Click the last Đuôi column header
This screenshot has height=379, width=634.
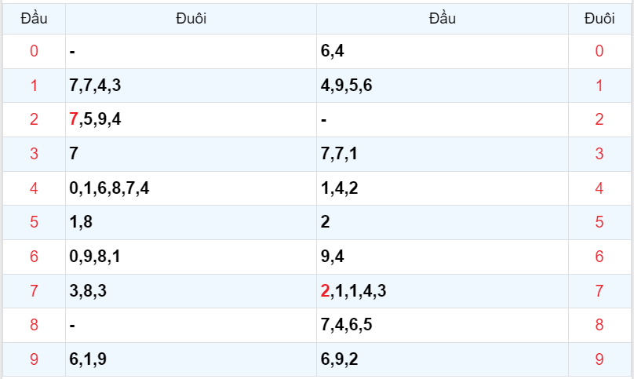pos(599,18)
